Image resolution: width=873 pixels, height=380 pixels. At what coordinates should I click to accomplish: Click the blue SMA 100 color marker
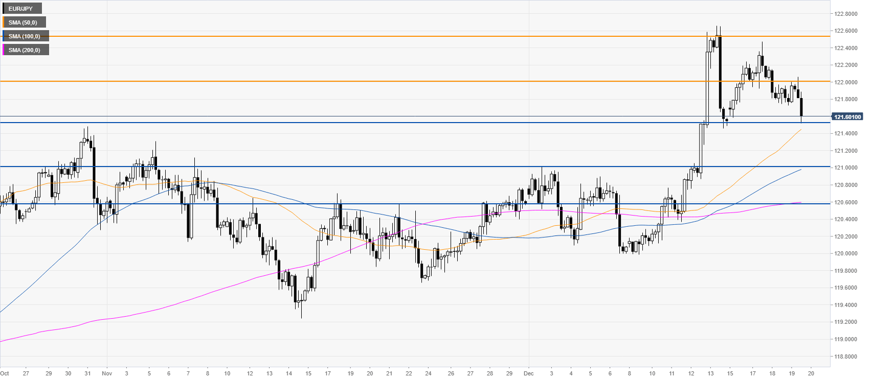pyautogui.click(x=3, y=36)
